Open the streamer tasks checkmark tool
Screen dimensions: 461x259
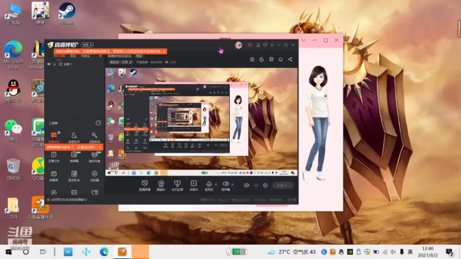point(54,157)
